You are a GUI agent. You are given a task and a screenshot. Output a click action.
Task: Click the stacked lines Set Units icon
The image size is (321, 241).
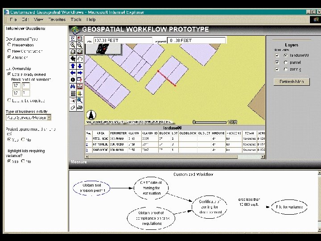pyautogui.click(x=73, y=93)
